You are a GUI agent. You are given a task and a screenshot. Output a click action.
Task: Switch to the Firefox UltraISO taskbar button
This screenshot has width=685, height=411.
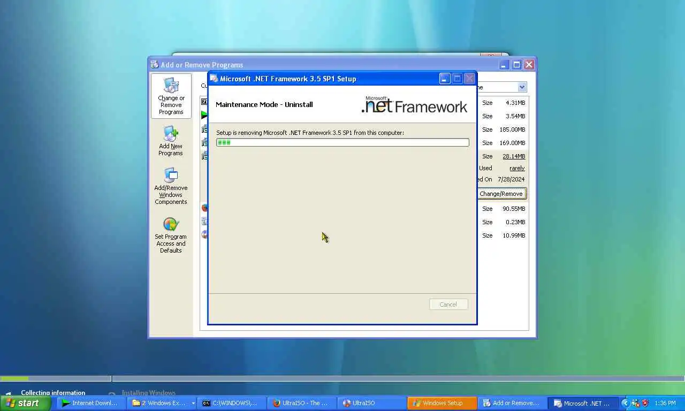301,403
